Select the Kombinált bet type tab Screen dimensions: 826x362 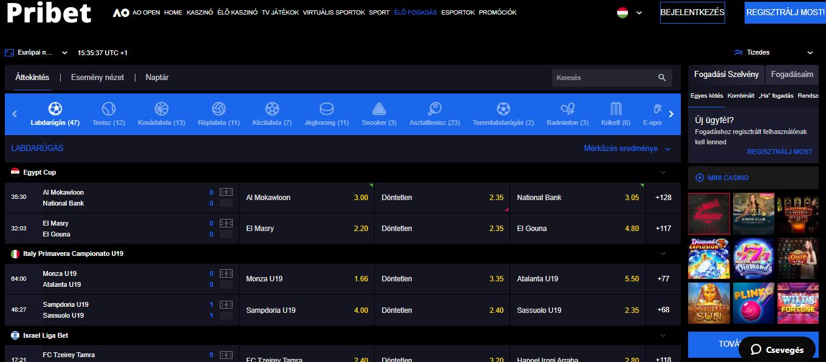[741, 96]
